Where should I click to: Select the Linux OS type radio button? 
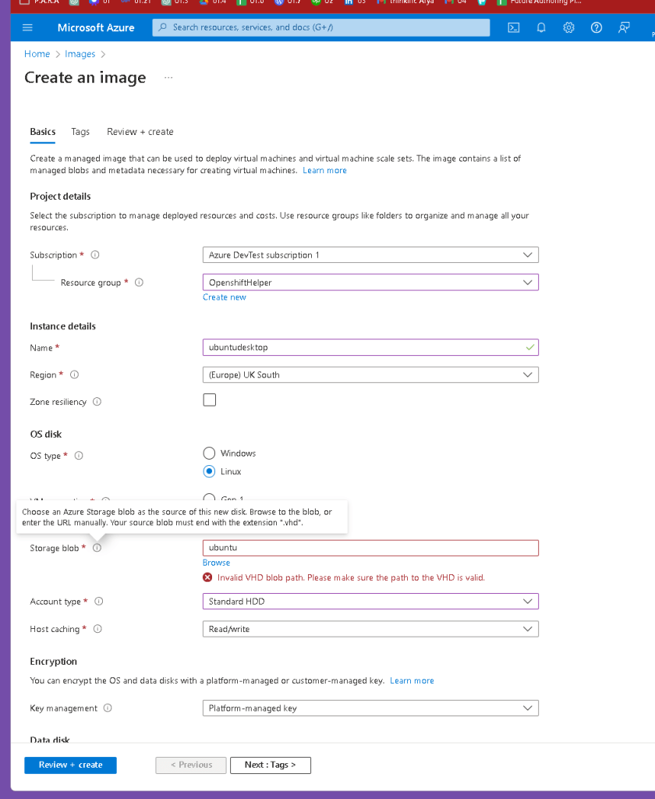pyautogui.click(x=209, y=471)
